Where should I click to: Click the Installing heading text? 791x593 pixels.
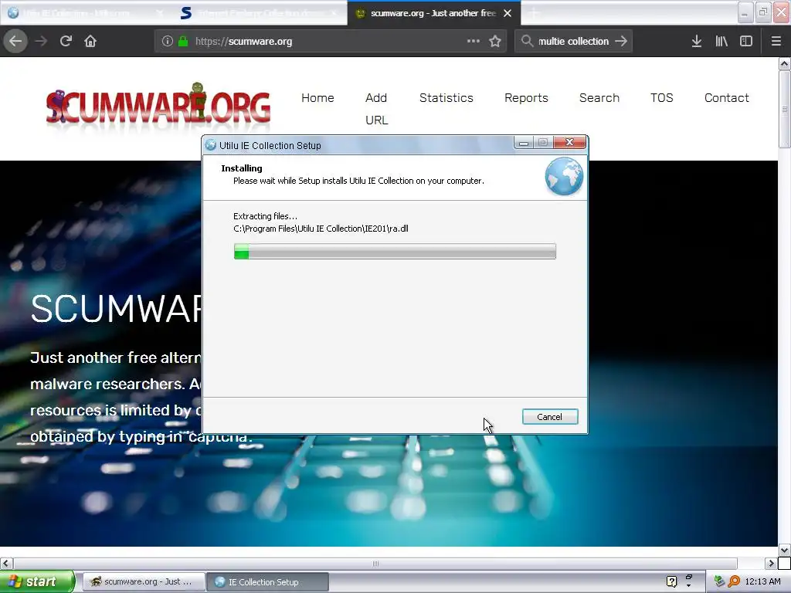pos(242,168)
